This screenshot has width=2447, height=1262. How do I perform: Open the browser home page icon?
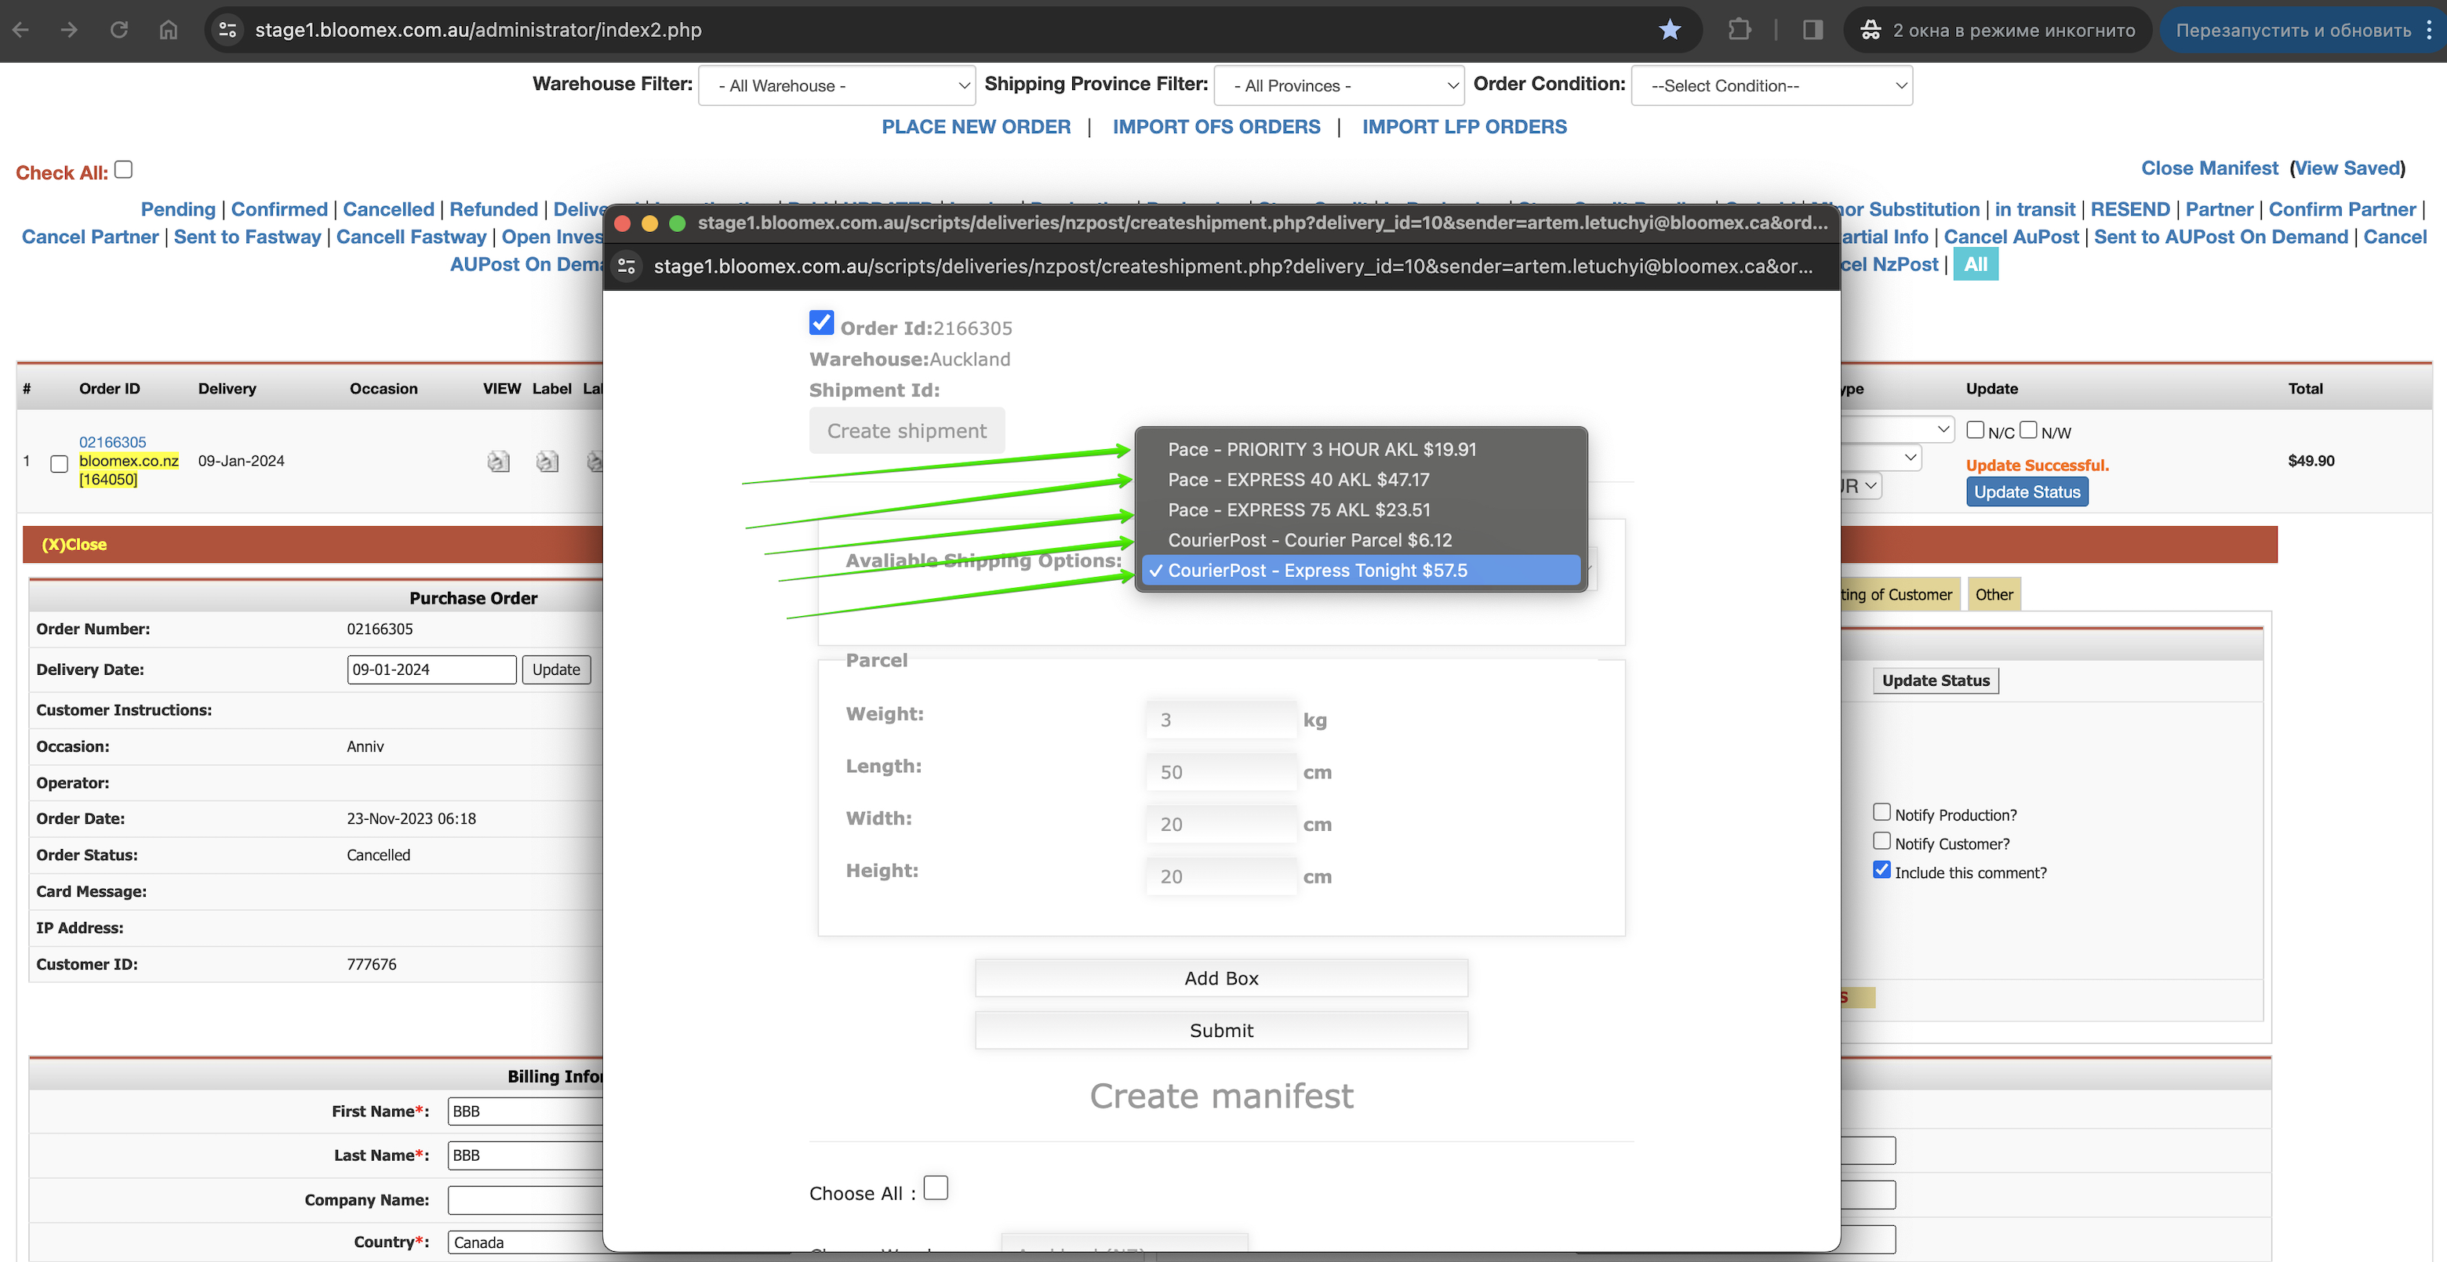pos(168,30)
